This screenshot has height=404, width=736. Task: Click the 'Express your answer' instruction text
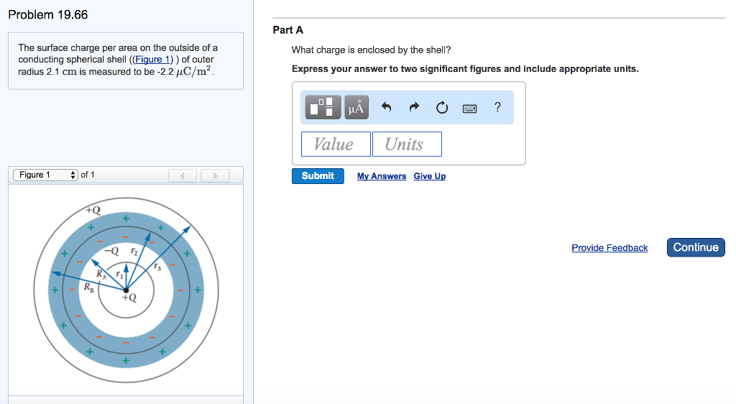(465, 69)
